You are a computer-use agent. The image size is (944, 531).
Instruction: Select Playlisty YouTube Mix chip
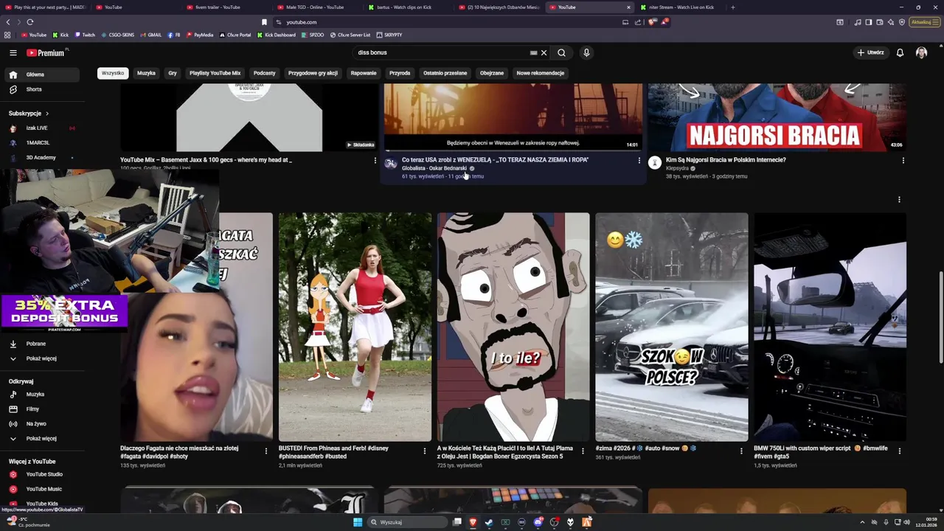pos(215,73)
